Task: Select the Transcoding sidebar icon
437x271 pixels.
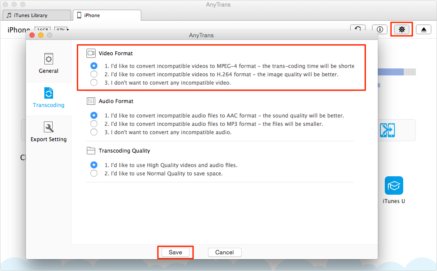Action: coord(49,93)
